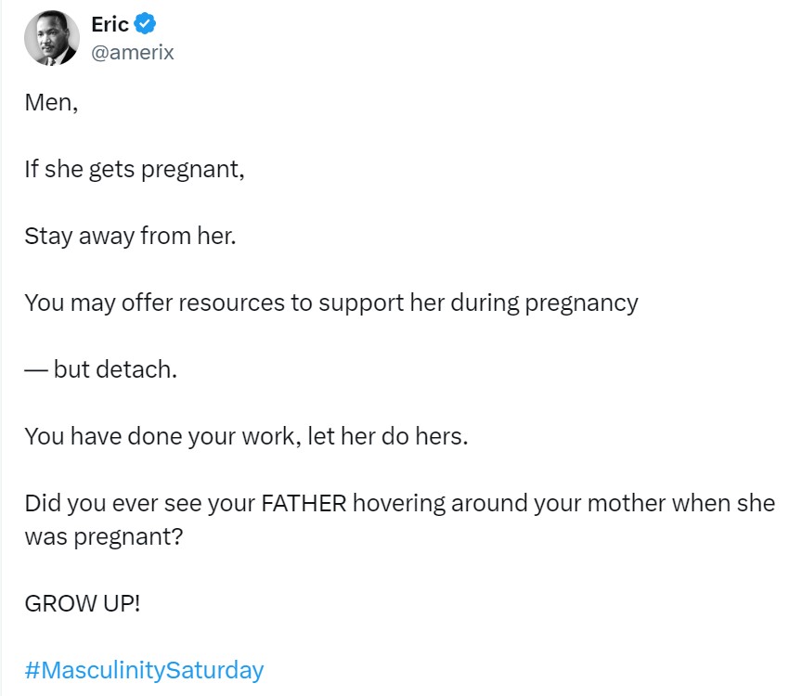The width and height of the screenshot is (789, 696).
Task: Click the capitalized word "FATHER"
Action: tap(304, 504)
